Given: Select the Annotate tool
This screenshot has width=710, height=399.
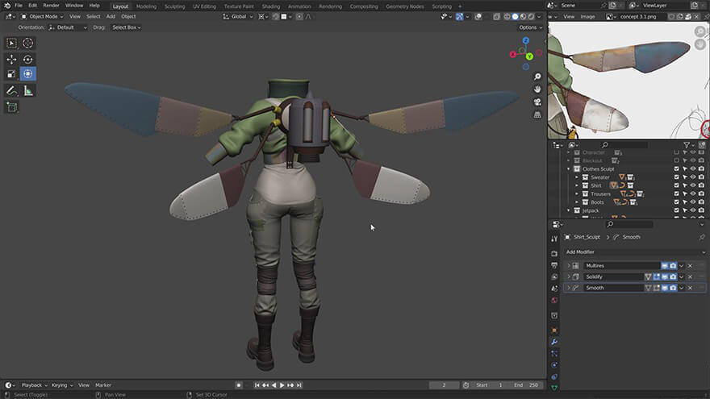Looking at the screenshot, I should pyautogui.click(x=11, y=90).
